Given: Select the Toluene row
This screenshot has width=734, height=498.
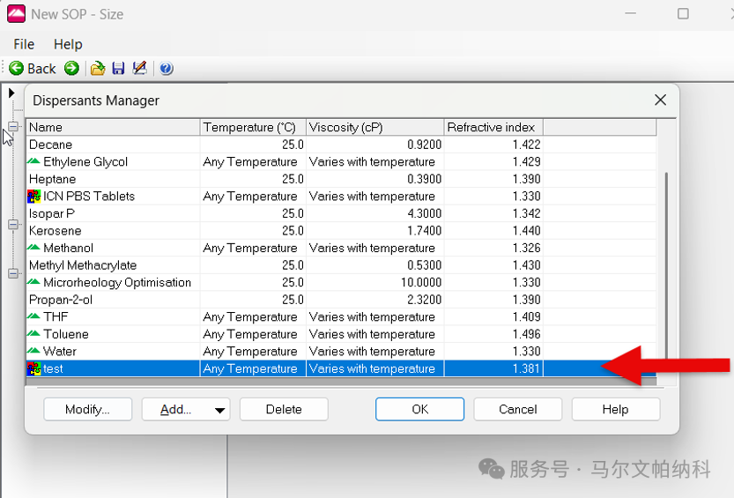Looking at the screenshot, I should 341,334.
